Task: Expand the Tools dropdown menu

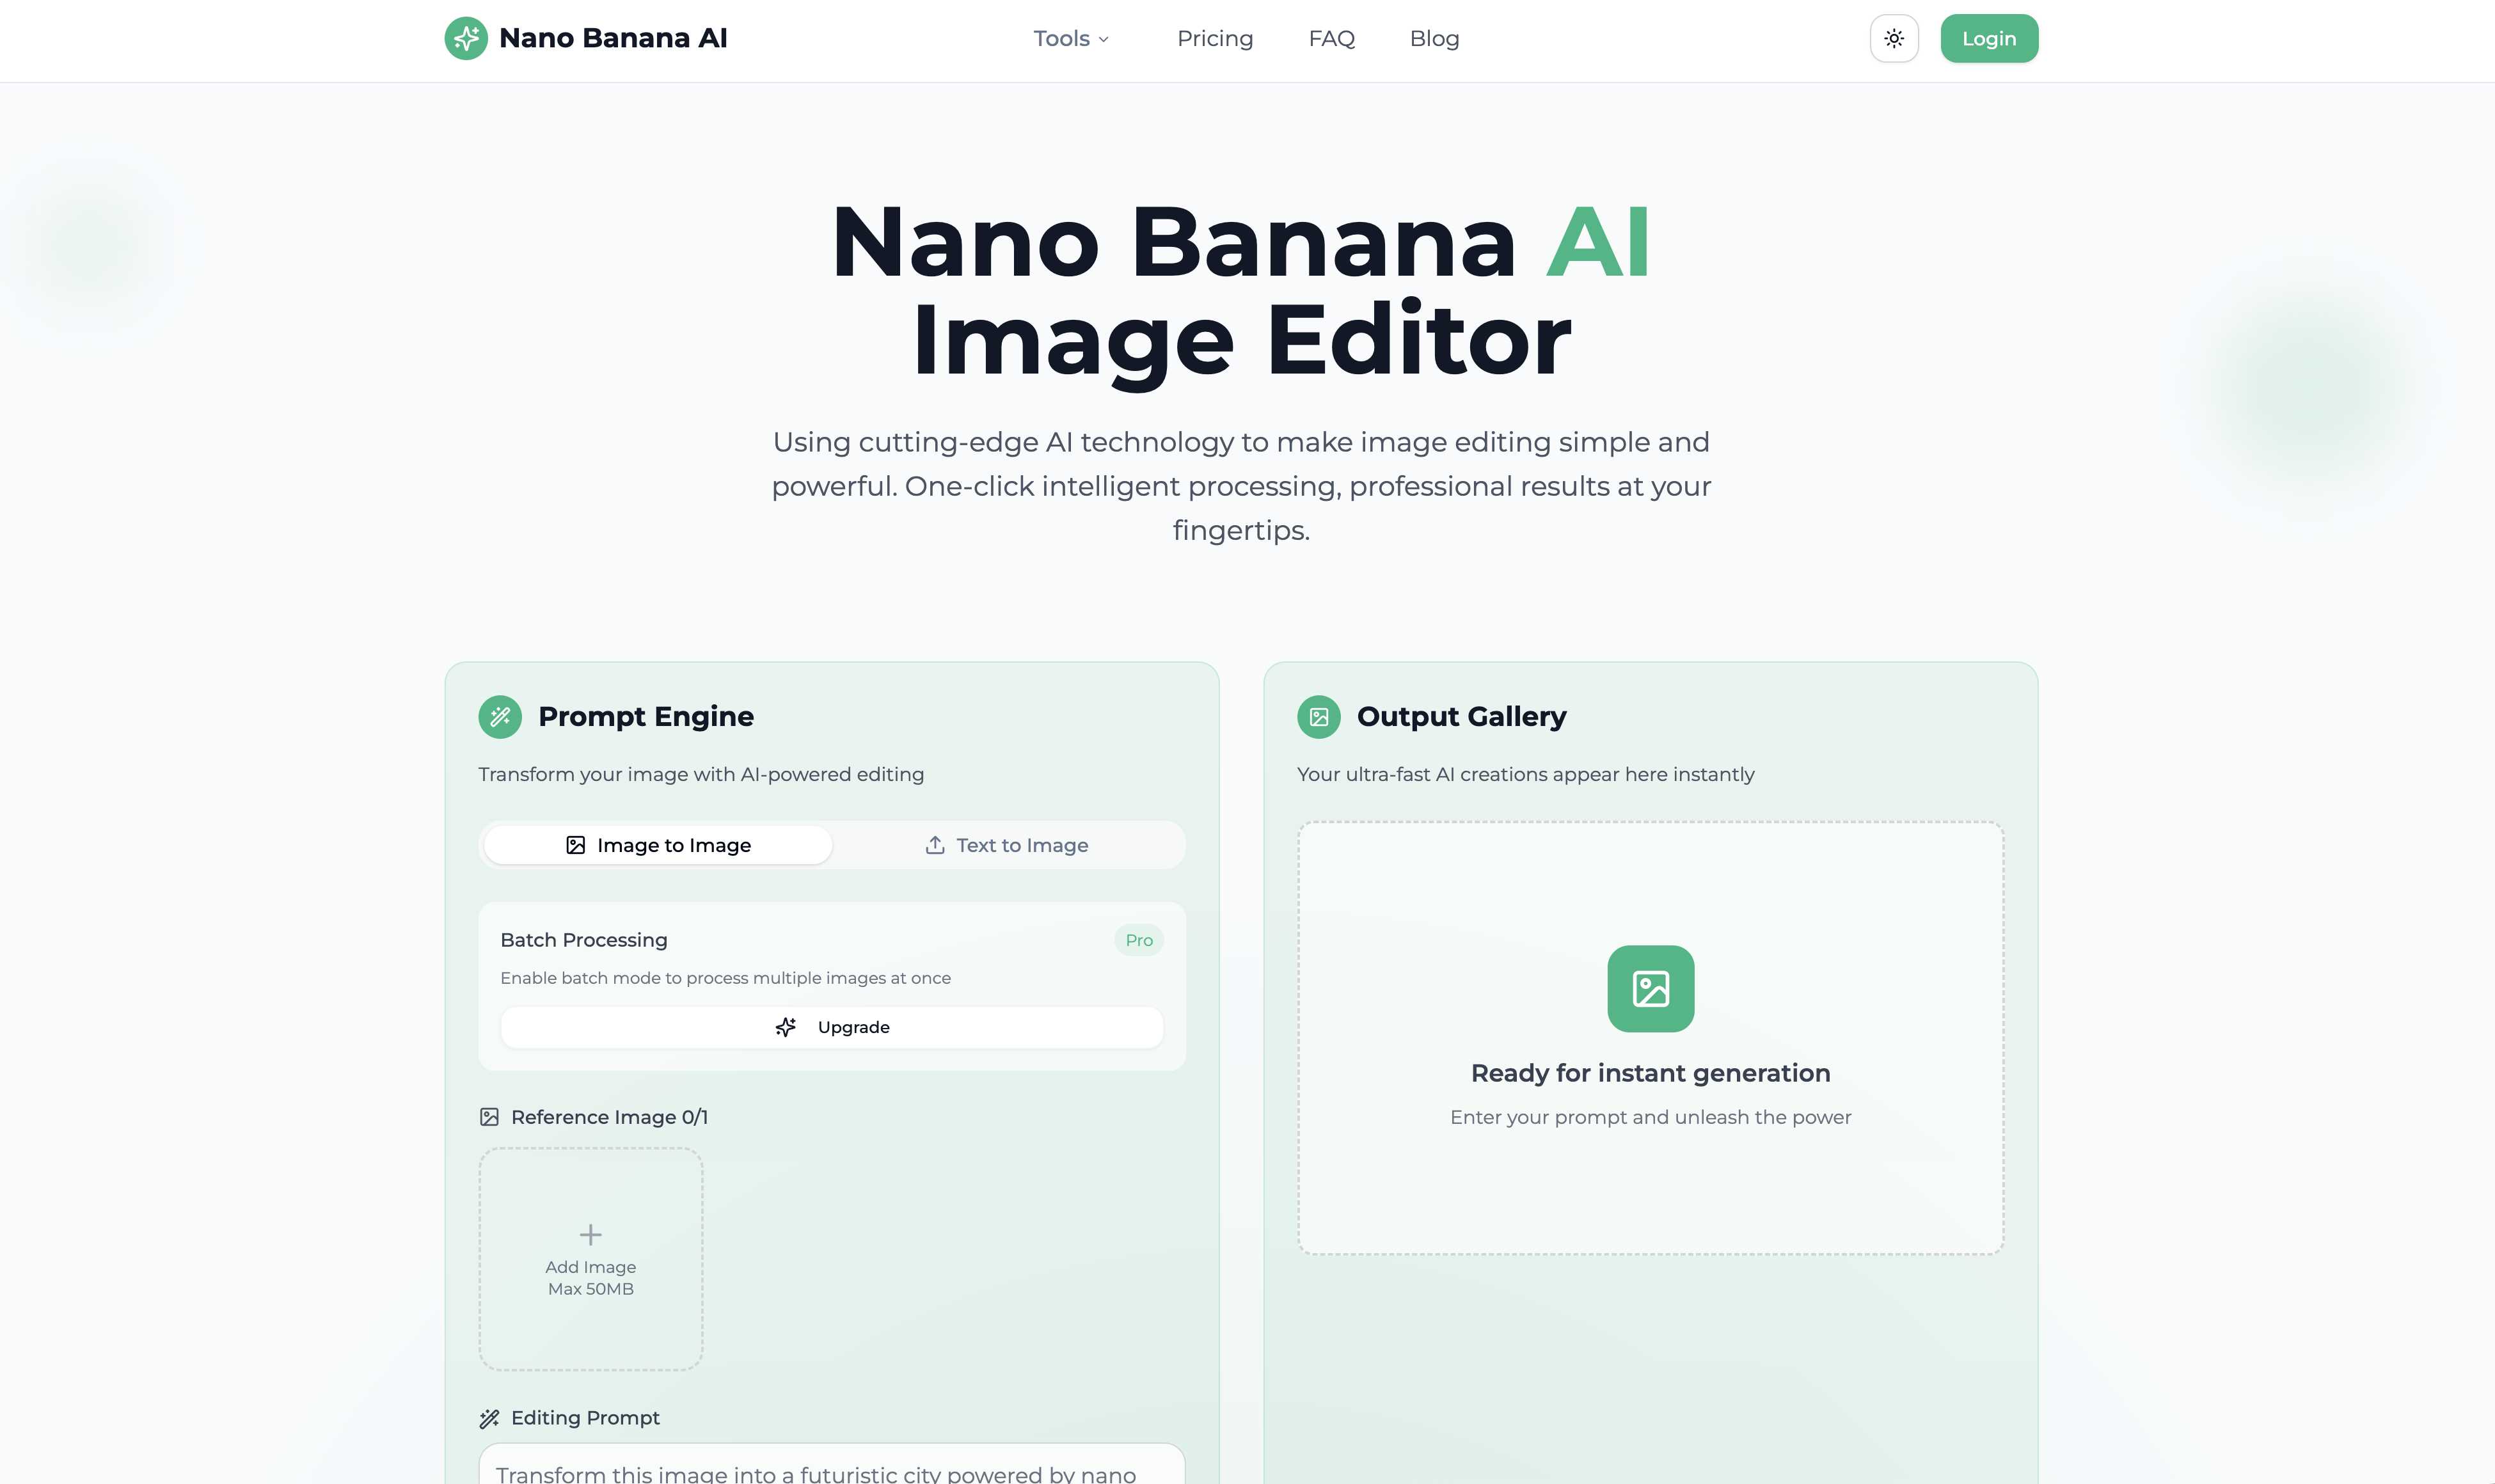Action: coord(1071,38)
